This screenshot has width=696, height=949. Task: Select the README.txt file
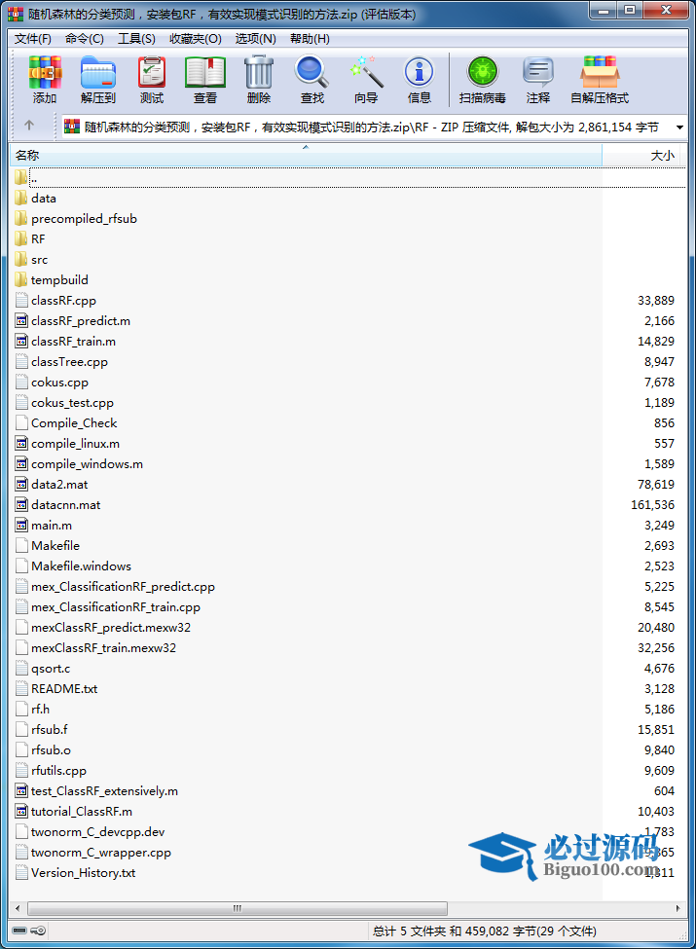pos(64,689)
